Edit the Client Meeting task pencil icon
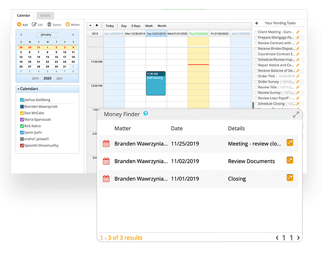This screenshot has width=322, height=256. click(x=298, y=32)
